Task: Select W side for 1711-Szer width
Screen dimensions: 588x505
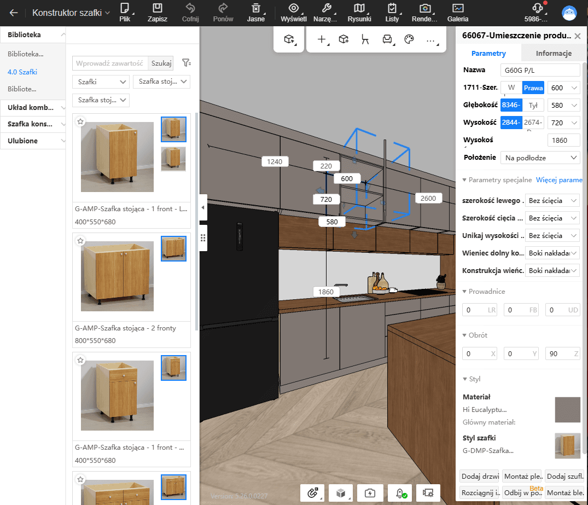Action: pyautogui.click(x=511, y=88)
